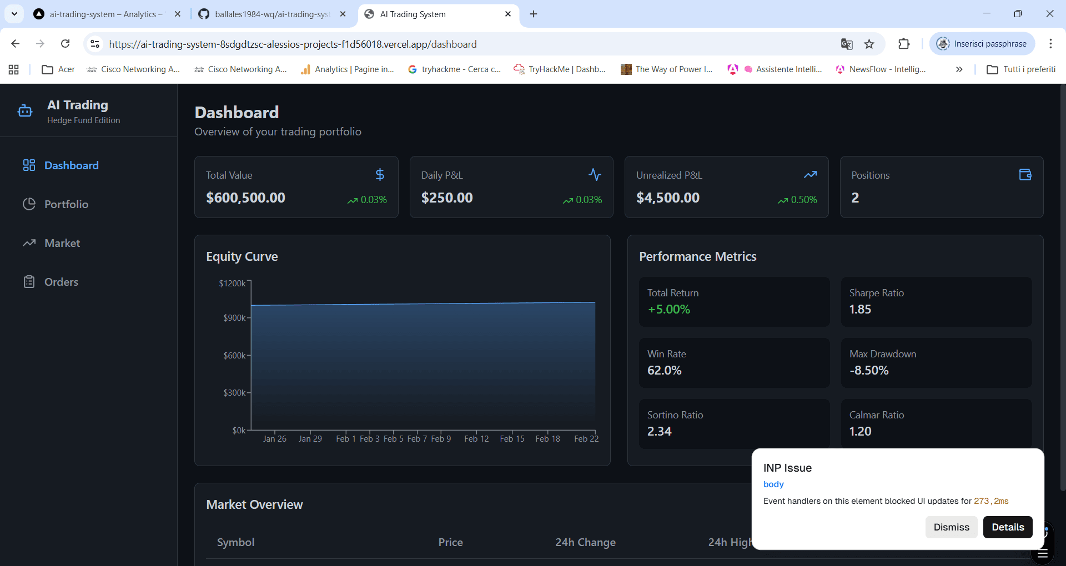1066x566 pixels.
Task: Click the trend arrow icon on Unrealized P&L
Action: coord(810,174)
